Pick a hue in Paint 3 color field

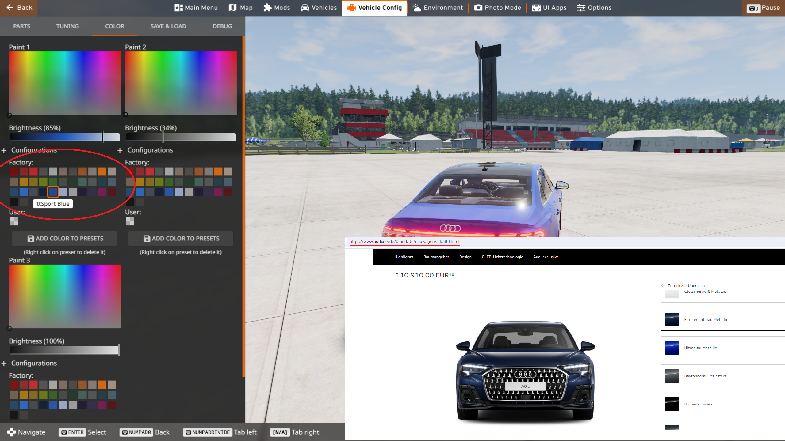pyautogui.click(x=65, y=296)
